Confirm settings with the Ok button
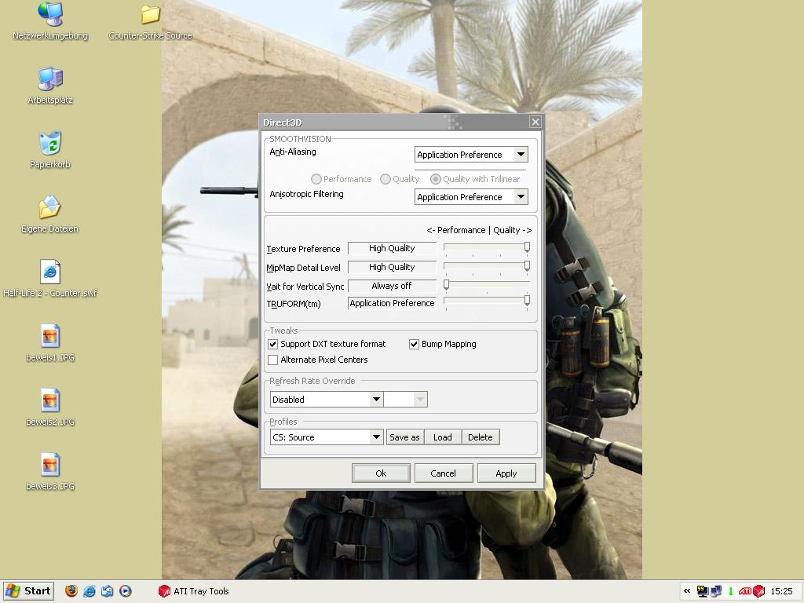This screenshot has width=804, height=603. coord(381,473)
